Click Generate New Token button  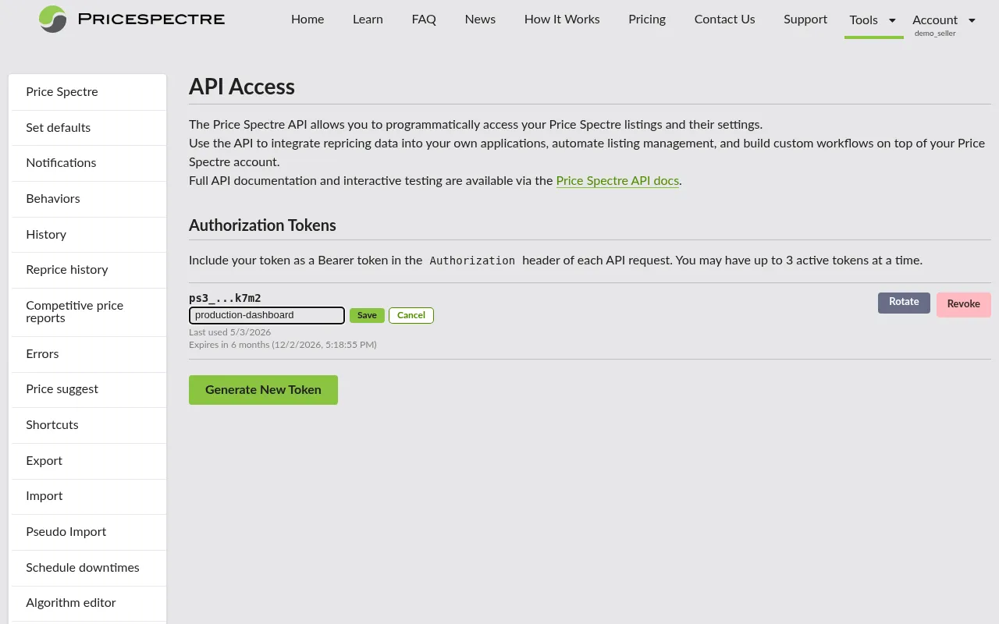[263, 390]
